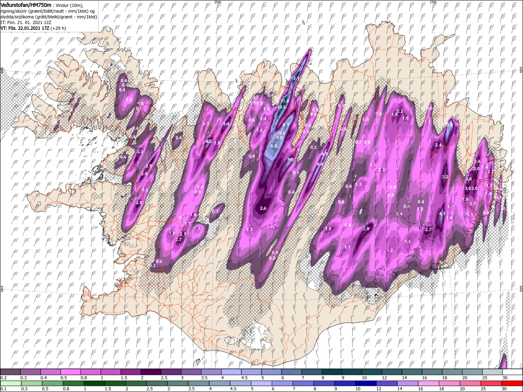Click the '0.2' label in the upper snow legend
This screenshot has width=523, height=392.
3,378
